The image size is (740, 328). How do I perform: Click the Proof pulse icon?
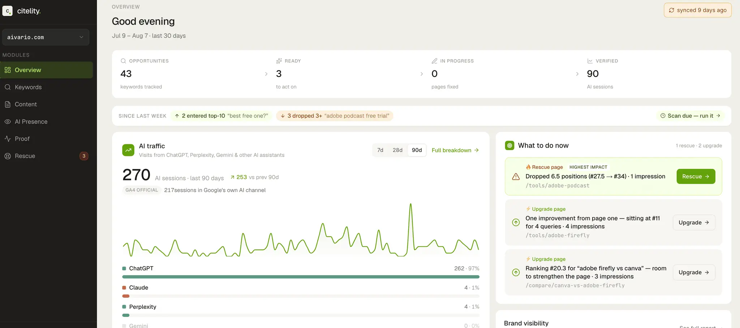(x=8, y=139)
